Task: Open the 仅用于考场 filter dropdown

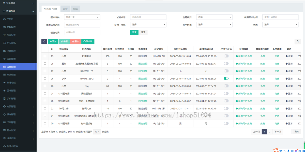Action: pyautogui.click(x=148, y=25)
